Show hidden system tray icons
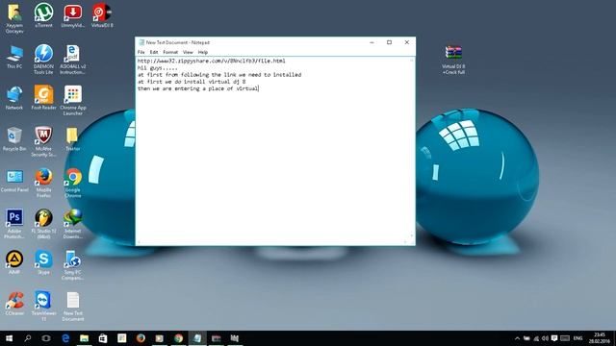This screenshot has height=346, width=616. pyautogui.click(x=517, y=338)
